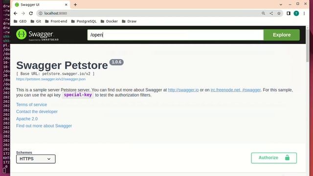The width and height of the screenshot is (313, 176).
Task: Bookmark this tab with star icon
Action: pyautogui.click(x=279, y=13)
